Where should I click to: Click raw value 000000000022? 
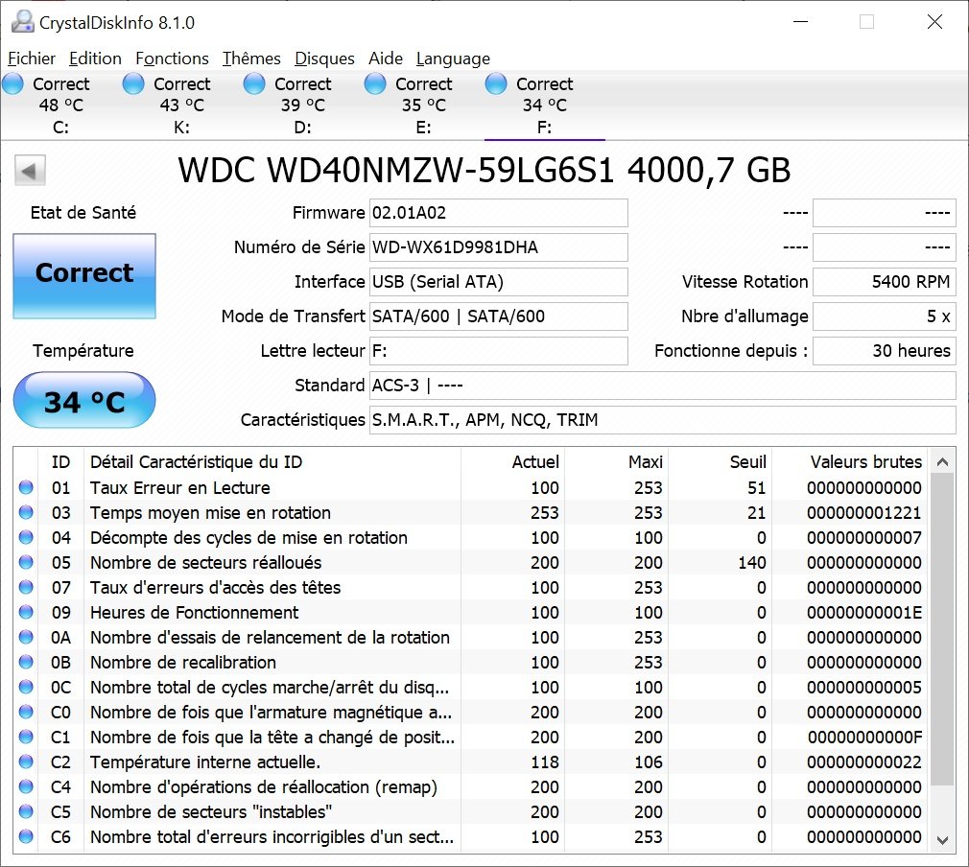tap(863, 762)
